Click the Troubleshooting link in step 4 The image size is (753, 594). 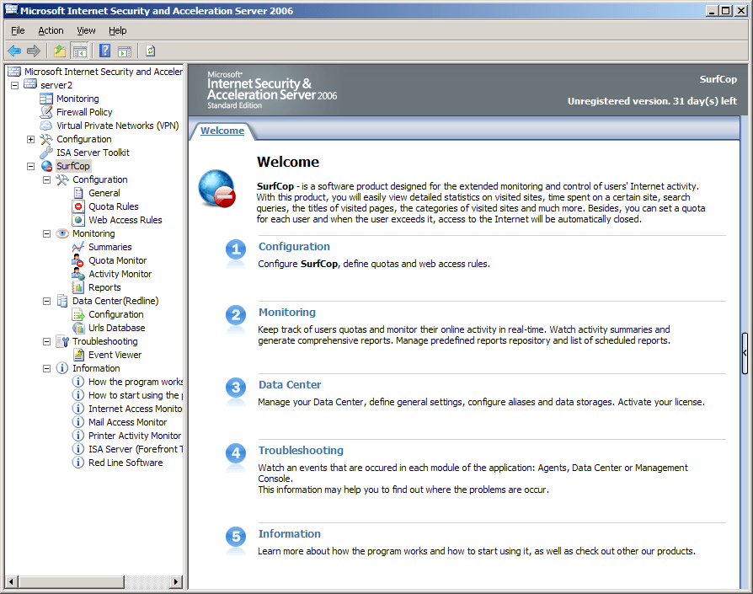pyautogui.click(x=301, y=450)
